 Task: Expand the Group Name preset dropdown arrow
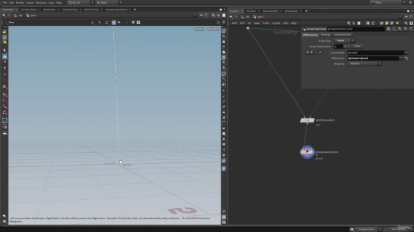tap(407, 53)
